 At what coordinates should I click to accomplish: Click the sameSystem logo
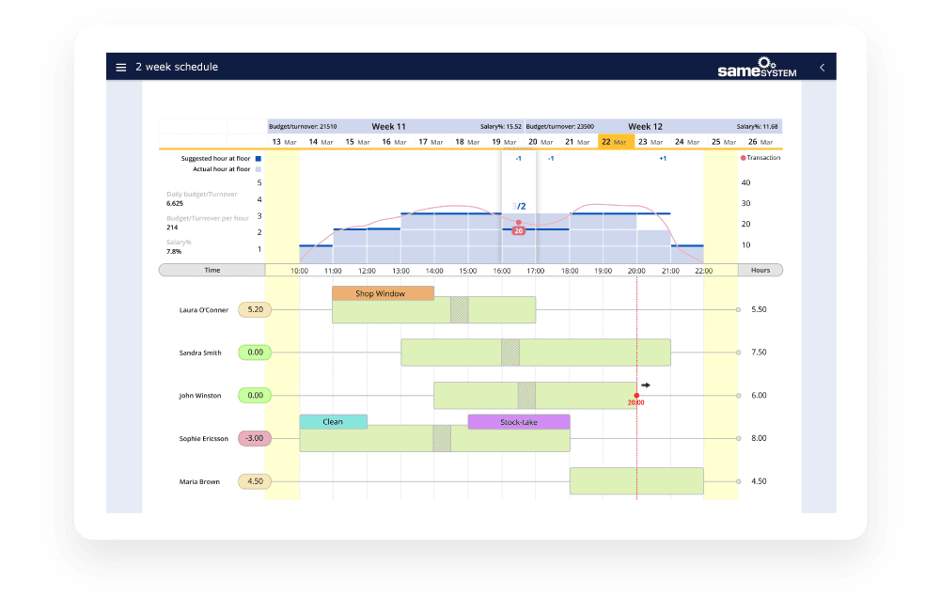[758, 67]
